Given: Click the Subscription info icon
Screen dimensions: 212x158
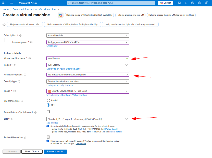Looking at the screenshot, I should (20, 35).
